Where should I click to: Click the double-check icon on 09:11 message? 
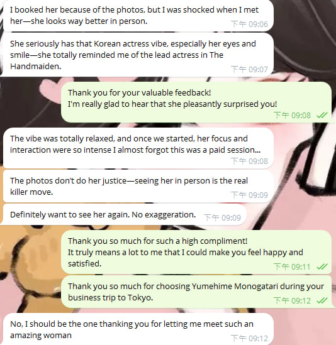(322, 266)
